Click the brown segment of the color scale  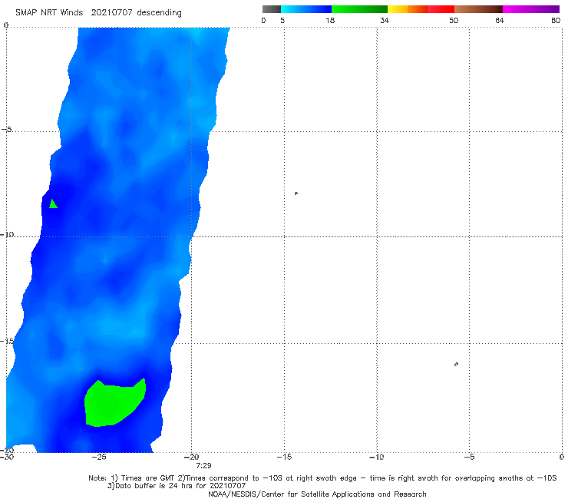click(478, 9)
